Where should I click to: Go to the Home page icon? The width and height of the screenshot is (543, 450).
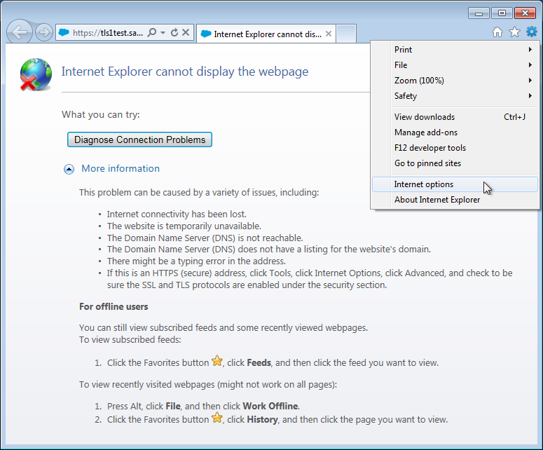coord(497,32)
